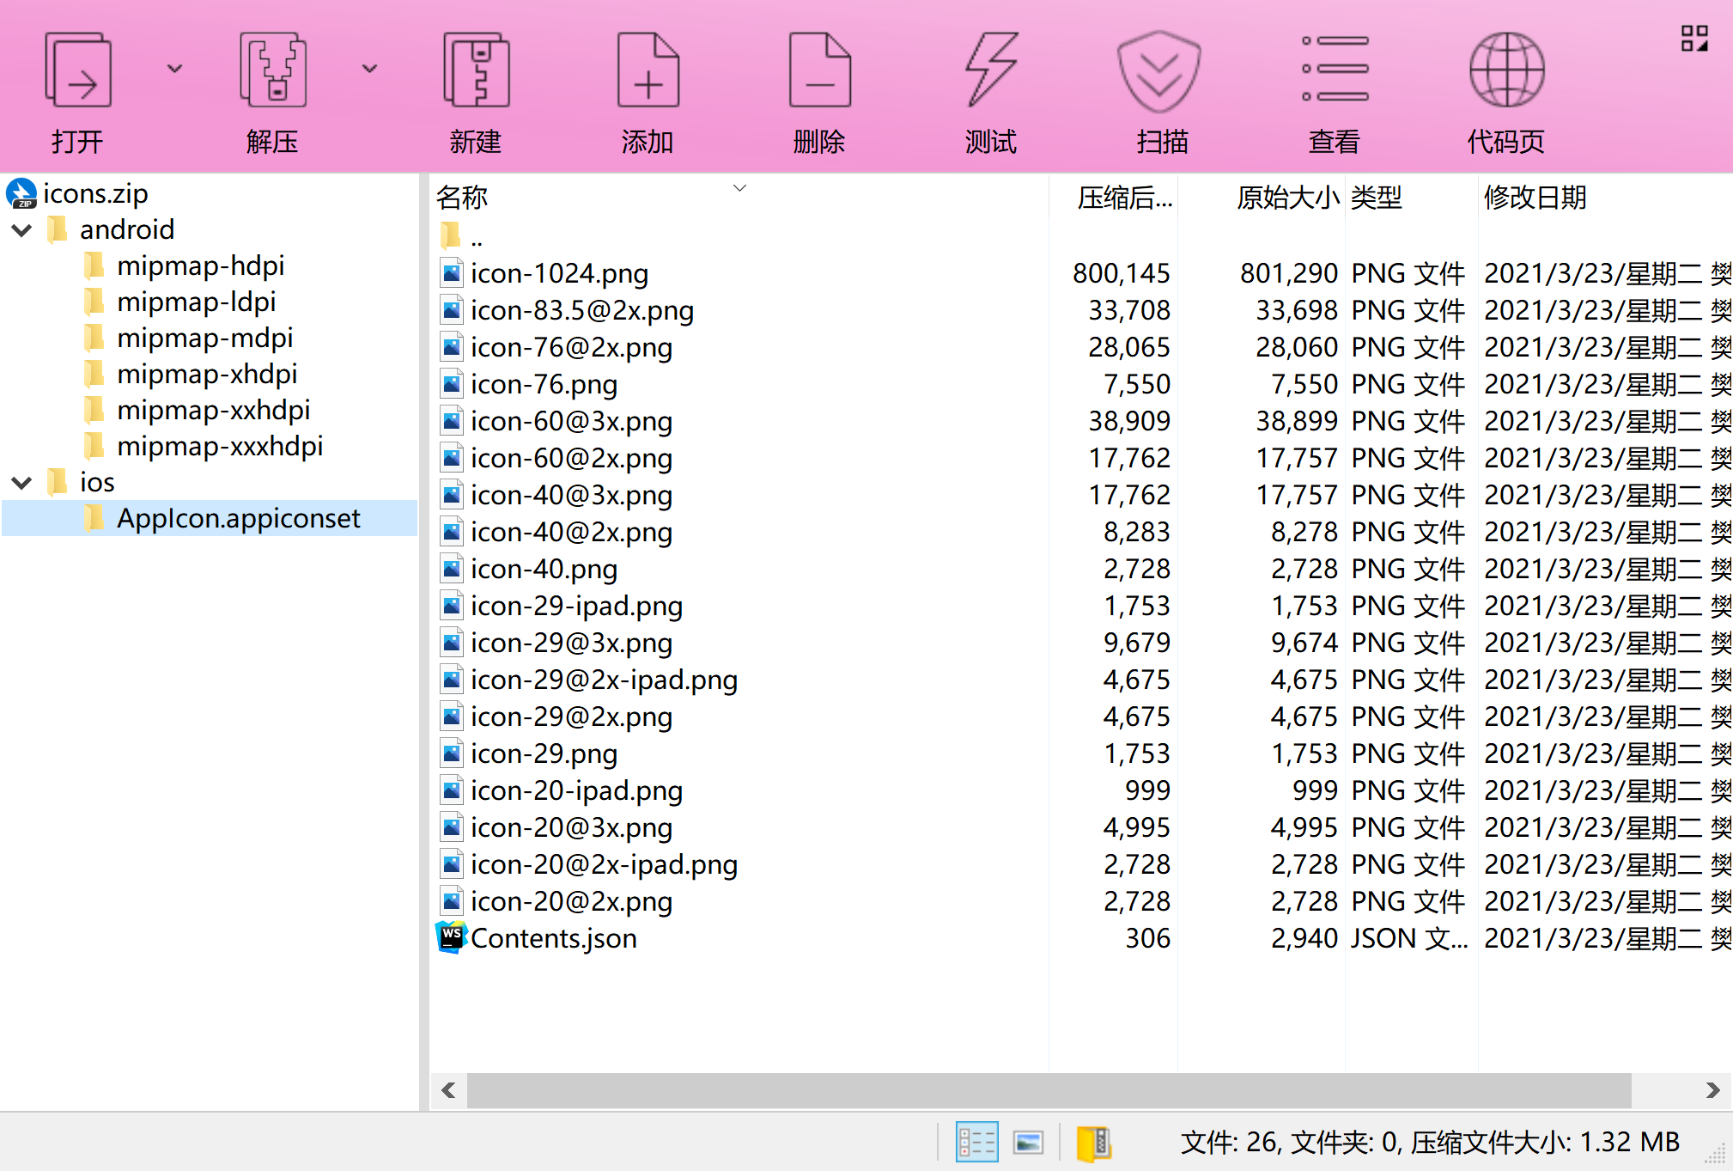Switch to image preview view in status bar

1028,1142
